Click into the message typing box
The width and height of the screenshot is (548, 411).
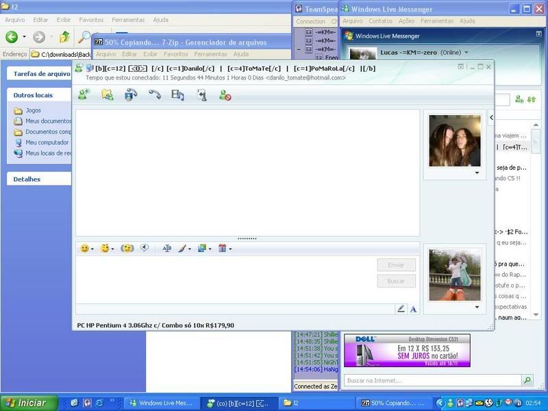click(226, 279)
